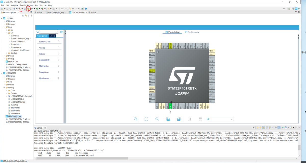Expand the Multimedia category
The image size is (306, 163).
point(49,66)
